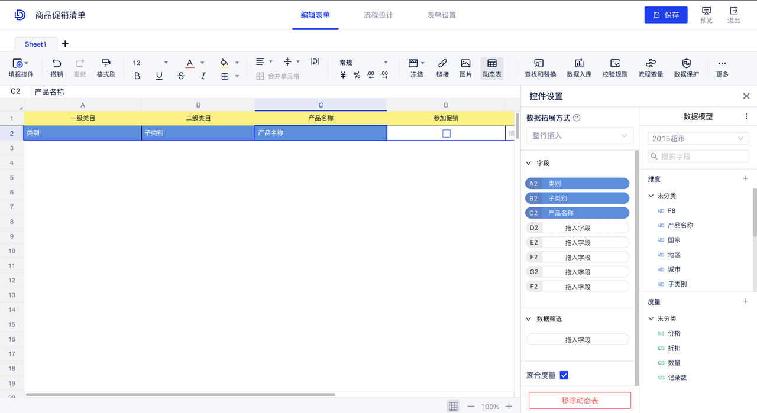This screenshot has width=757, height=413.
Task: Insert a link with 链接 icon
Action: point(442,63)
